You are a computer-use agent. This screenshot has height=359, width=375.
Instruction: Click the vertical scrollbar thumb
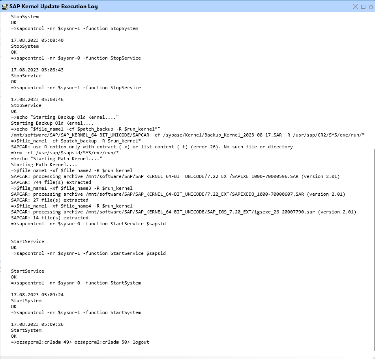[x=373, y=251]
